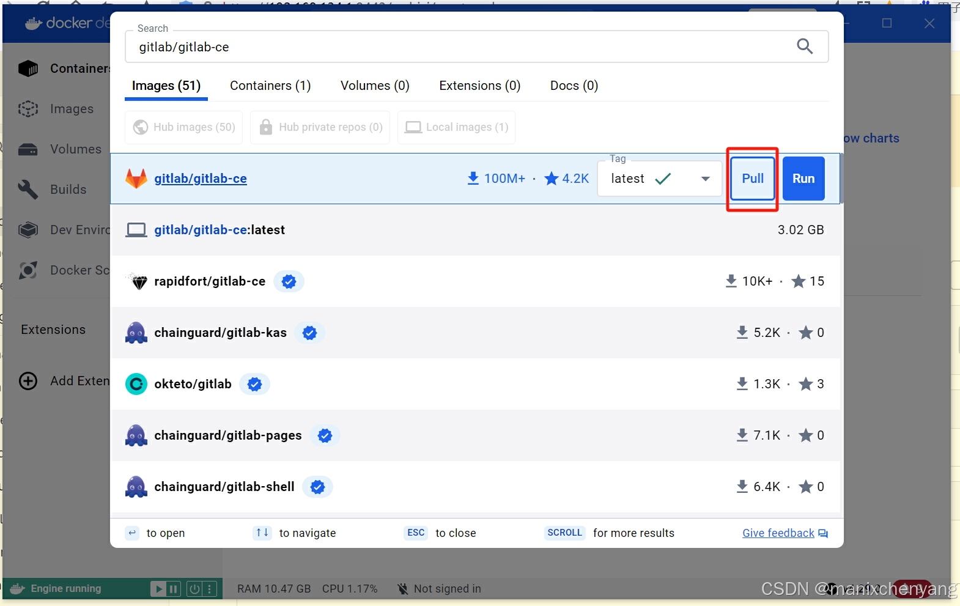Select the rapidfort/gitlab-ce result
Image resolution: width=960 pixels, height=606 pixels.
[475, 281]
